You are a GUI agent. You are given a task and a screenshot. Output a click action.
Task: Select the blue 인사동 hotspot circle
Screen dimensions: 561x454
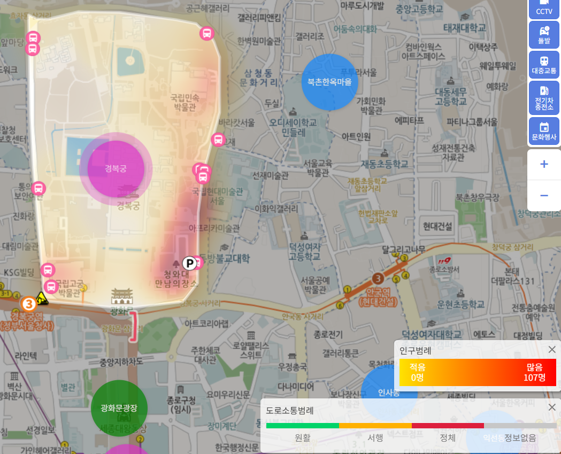pos(389,393)
